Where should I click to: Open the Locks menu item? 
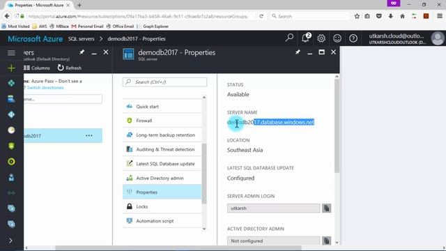tap(162, 206)
